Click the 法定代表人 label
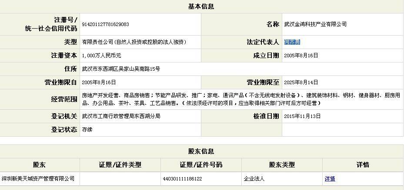 tap(263, 42)
